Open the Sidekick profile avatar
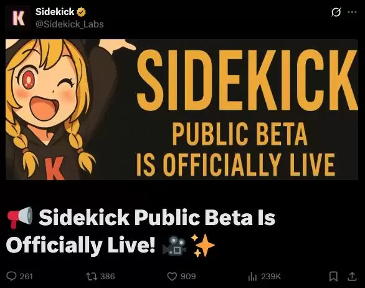The width and height of the screenshot is (365, 288). coord(19,18)
